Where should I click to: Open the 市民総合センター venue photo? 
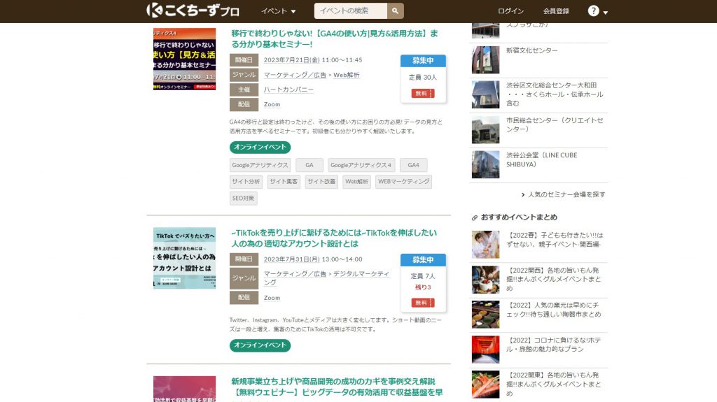click(486, 130)
